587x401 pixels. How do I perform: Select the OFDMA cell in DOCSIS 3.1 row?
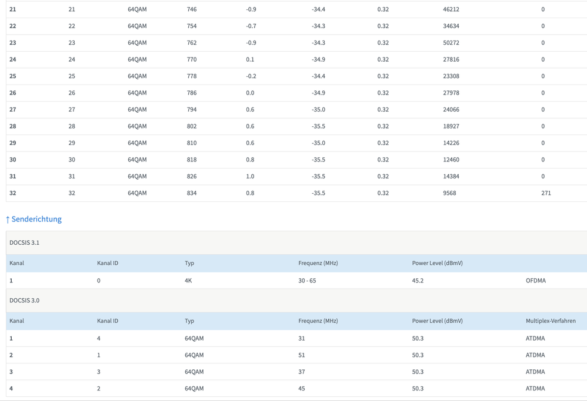point(536,281)
